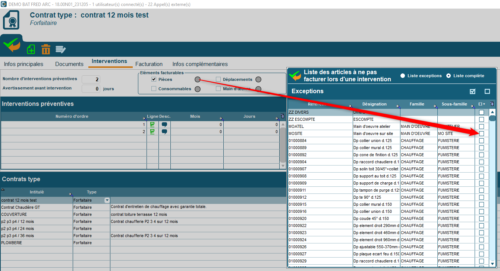The height and width of the screenshot is (271, 500).
Task: Click the green add new document icon
Action: click(x=31, y=49)
